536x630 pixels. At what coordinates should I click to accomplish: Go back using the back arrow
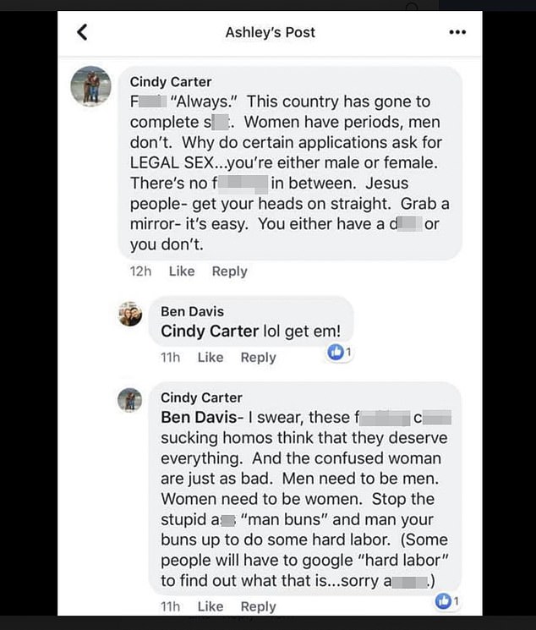click(x=82, y=33)
